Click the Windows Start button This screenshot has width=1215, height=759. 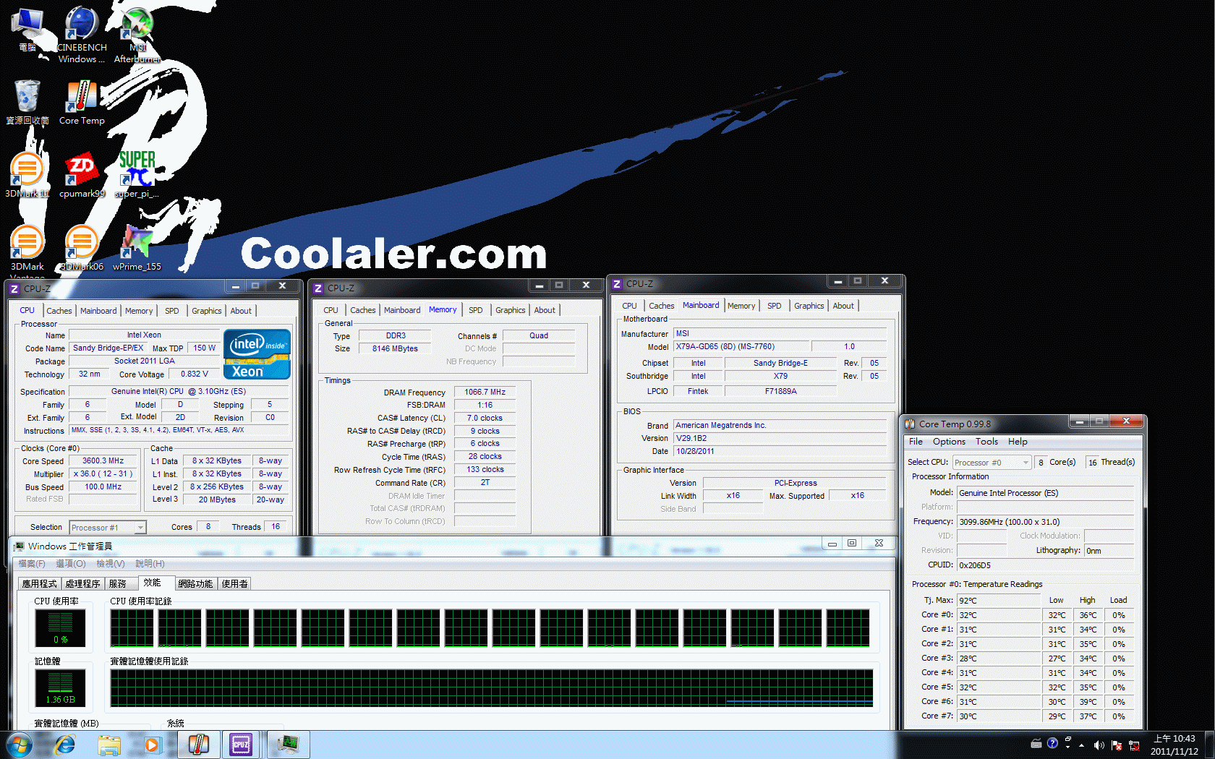(19, 745)
